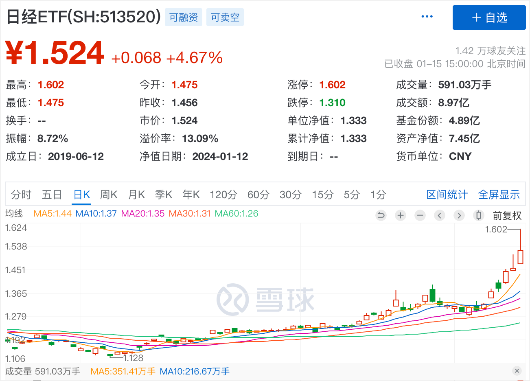Zoom out the chart with minus icon
The width and height of the screenshot is (530, 381).
point(420,215)
